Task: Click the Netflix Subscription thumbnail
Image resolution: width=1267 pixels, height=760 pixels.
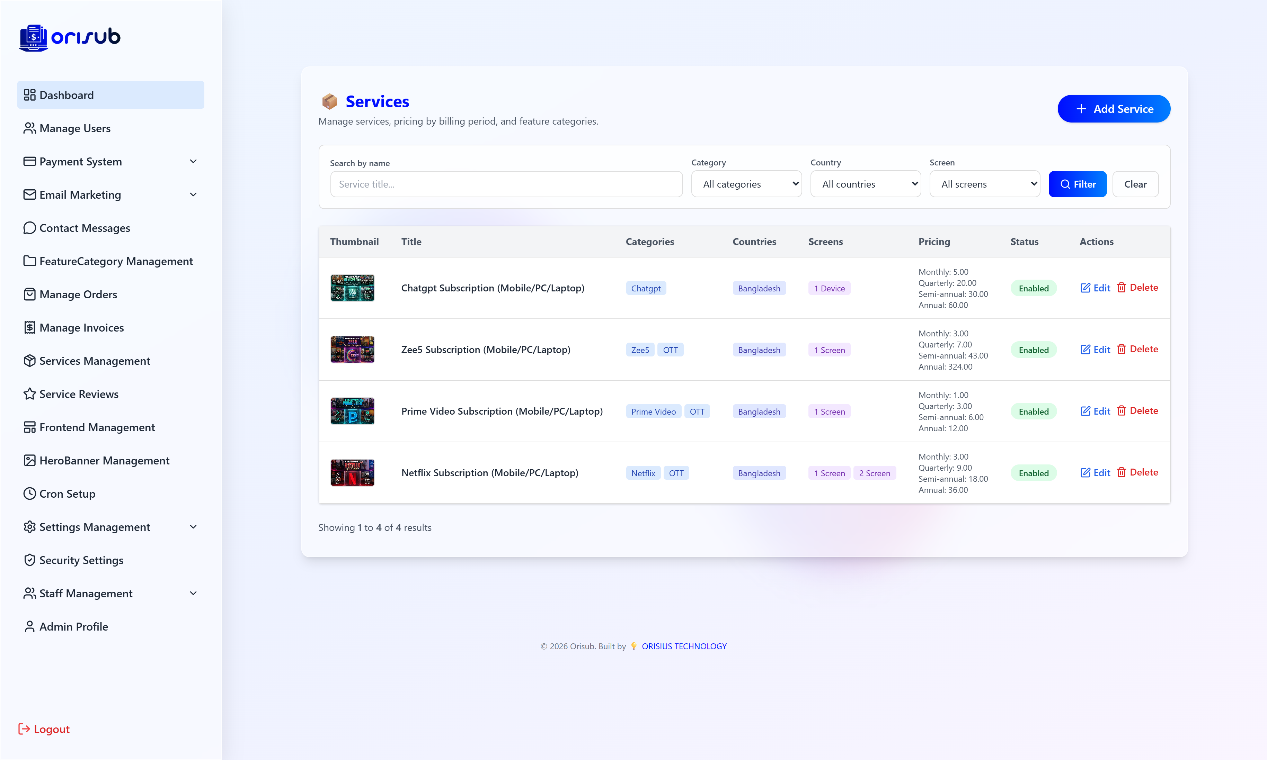Action: pyautogui.click(x=352, y=473)
